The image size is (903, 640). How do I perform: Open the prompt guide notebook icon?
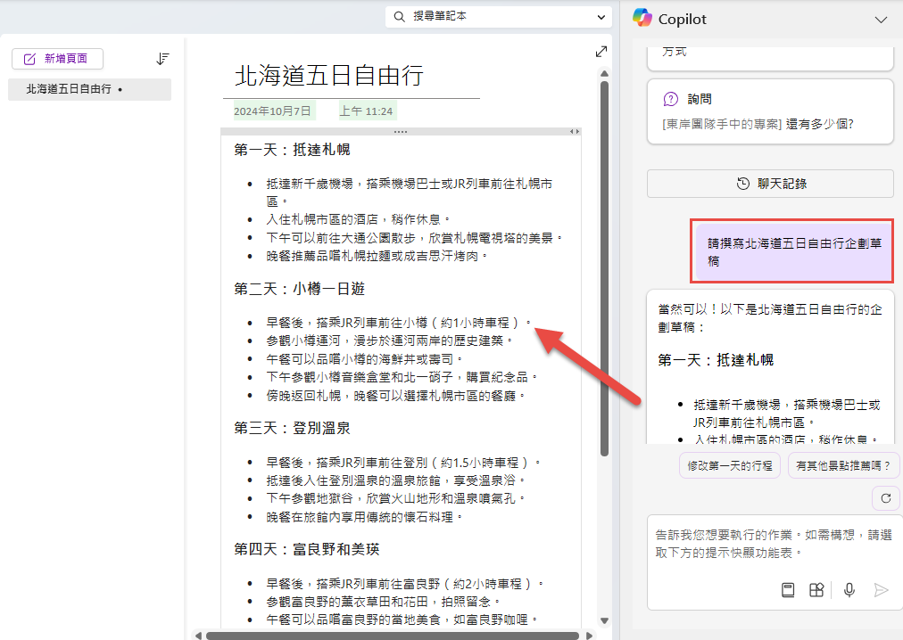coord(788,590)
